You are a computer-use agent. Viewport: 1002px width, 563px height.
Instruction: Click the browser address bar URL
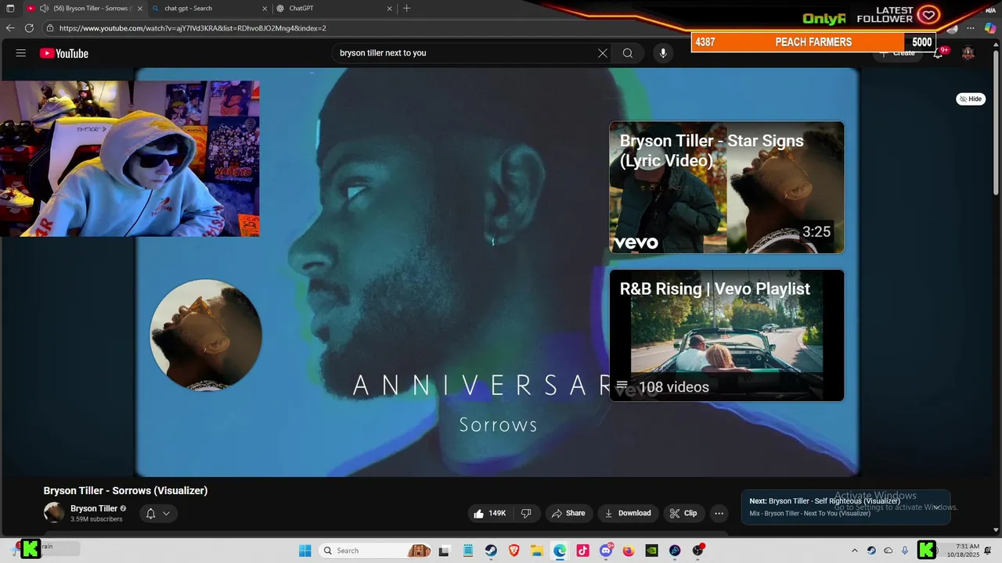click(x=193, y=28)
